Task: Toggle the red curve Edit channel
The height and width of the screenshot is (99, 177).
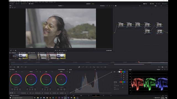Action: pos(121,72)
